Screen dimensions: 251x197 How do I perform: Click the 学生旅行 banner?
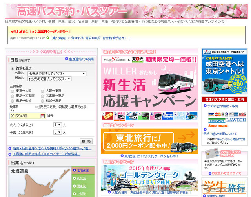tap(224, 187)
